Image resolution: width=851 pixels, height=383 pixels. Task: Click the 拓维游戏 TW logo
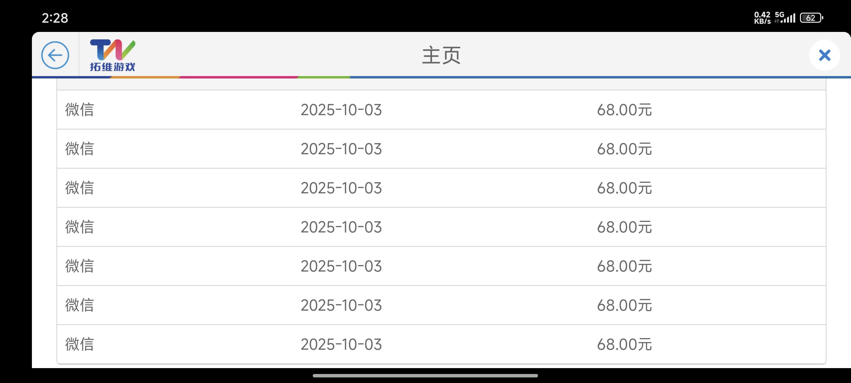click(x=112, y=55)
